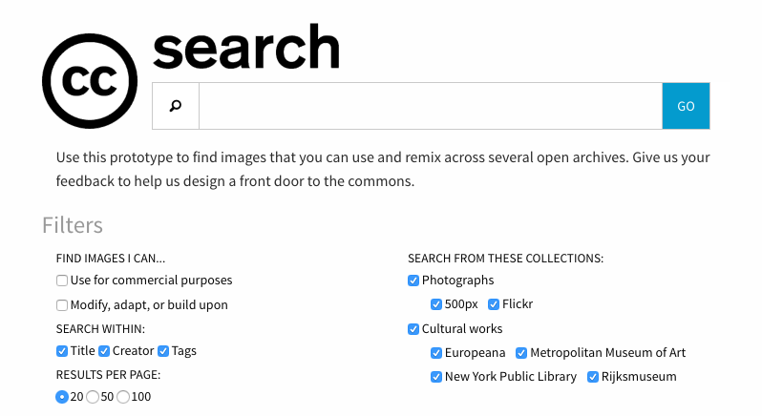The height and width of the screenshot is (416, 762).
Task: Uncheck the Cultural works group
Action: click(x=413, y=329)
